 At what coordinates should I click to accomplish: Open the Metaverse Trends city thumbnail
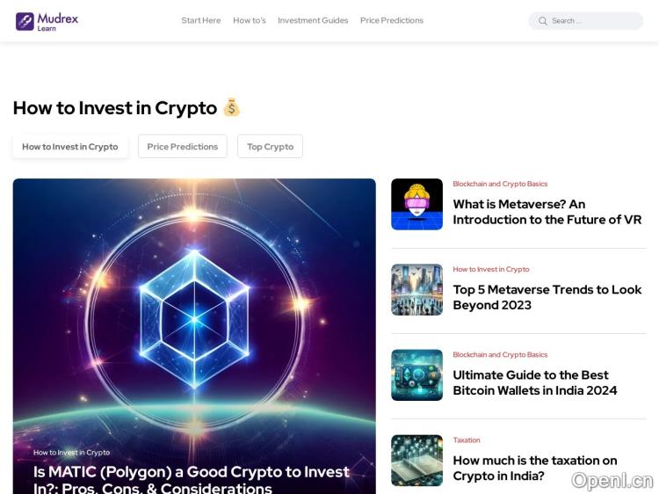(x=416, y=290)
